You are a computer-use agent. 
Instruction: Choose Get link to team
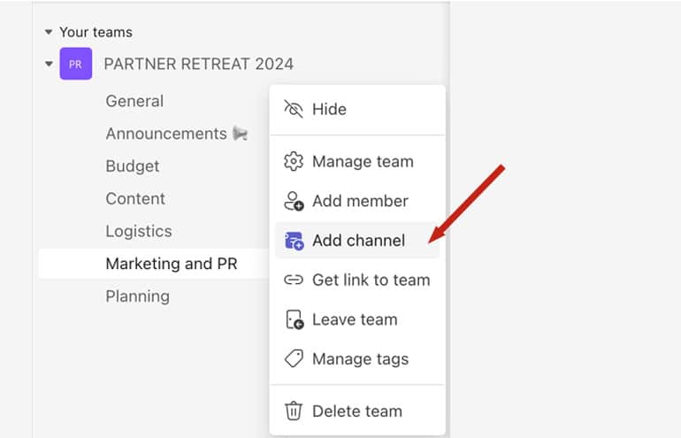[x=357, y=280]
